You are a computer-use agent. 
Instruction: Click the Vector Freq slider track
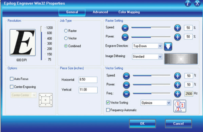[x=151, y=93]
